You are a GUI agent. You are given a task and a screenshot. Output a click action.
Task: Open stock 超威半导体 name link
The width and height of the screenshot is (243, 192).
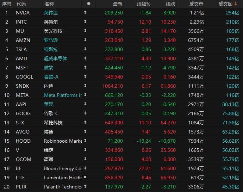55,58
